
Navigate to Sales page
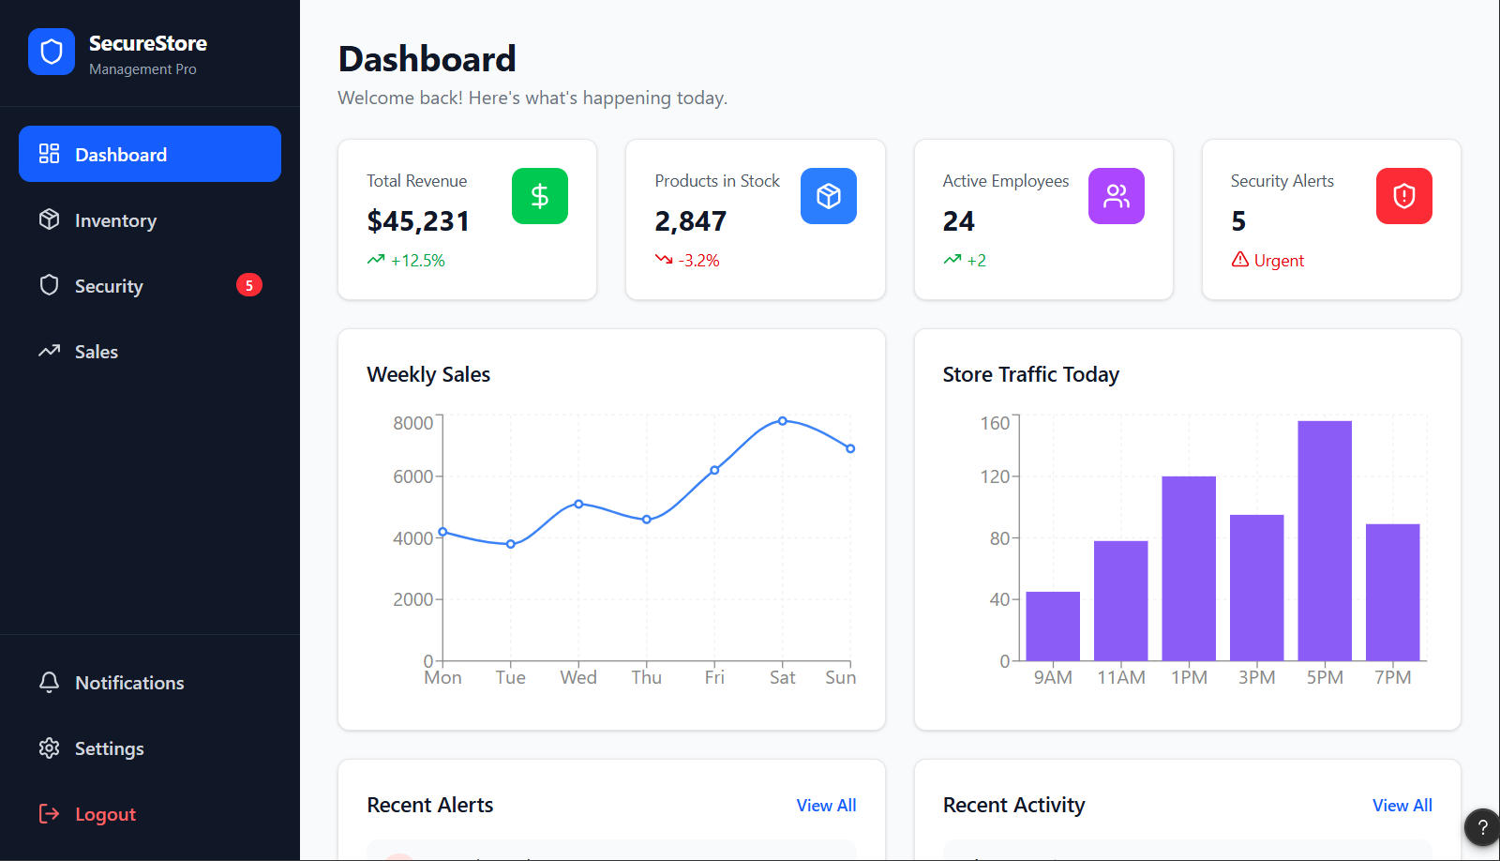coord(150,351)
